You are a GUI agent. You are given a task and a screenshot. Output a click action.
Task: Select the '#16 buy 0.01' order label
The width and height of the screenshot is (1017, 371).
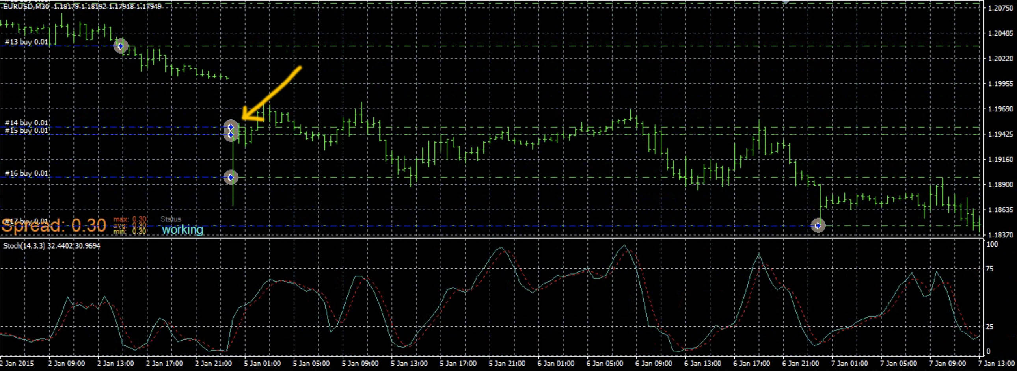tap(26, 173)
